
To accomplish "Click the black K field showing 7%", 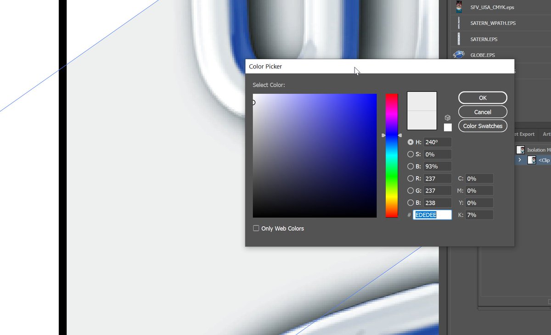I will (479, 215).
